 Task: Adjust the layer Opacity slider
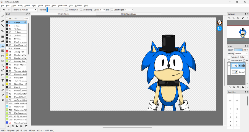click(238, 50)
